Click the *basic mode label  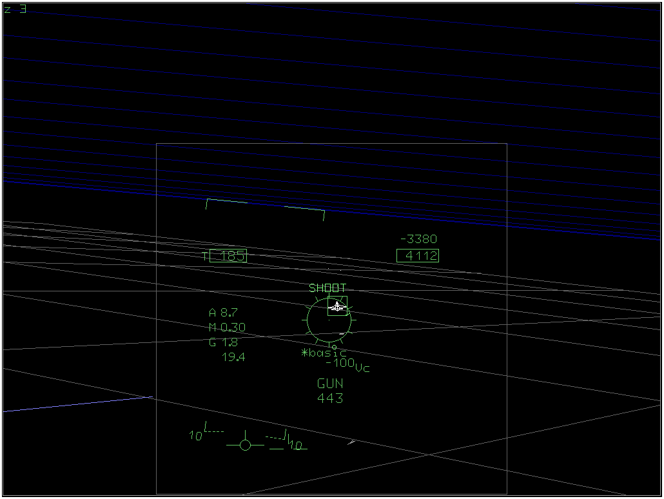[324, 353]
